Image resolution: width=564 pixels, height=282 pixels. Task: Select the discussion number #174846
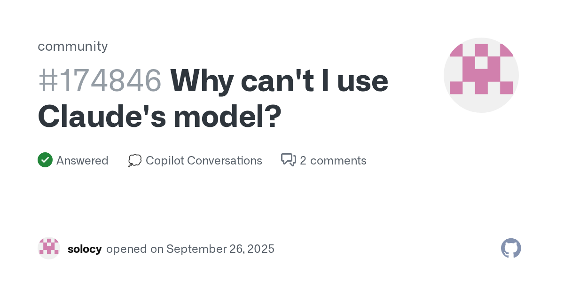(x=100, y=80)
